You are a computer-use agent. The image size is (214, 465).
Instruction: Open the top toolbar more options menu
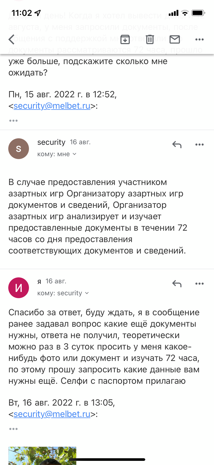200,39
